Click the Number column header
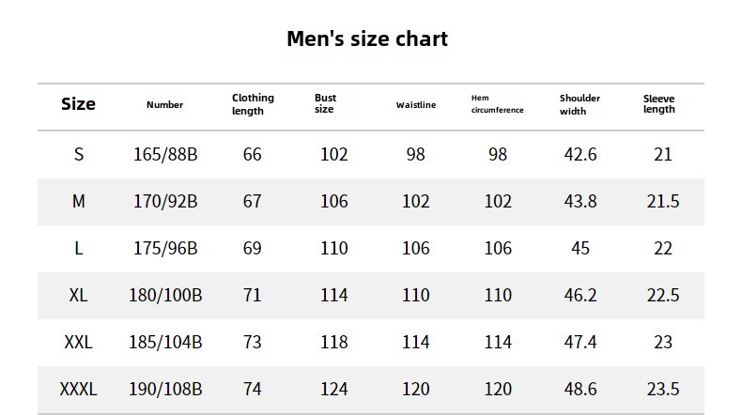 point(164,105)
